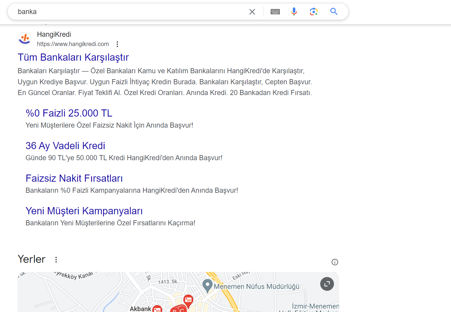The width and height of the screenshot is (451, 312).
Task: Open the 'Tüm Bankaları Karşılaştır' result
Action: [x=73, y=57]
